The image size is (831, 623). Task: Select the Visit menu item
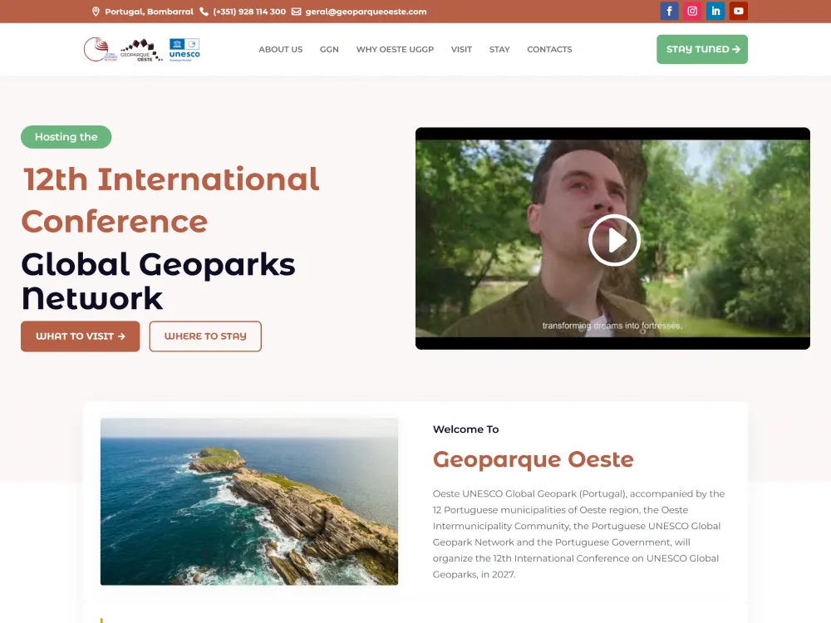coord(461,50)
